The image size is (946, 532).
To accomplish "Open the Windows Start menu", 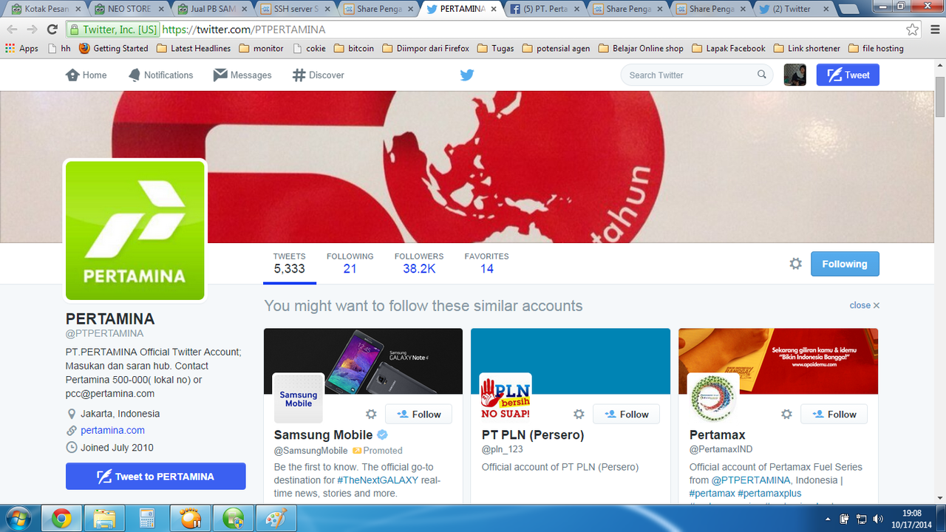I will (x=17, y=518).
